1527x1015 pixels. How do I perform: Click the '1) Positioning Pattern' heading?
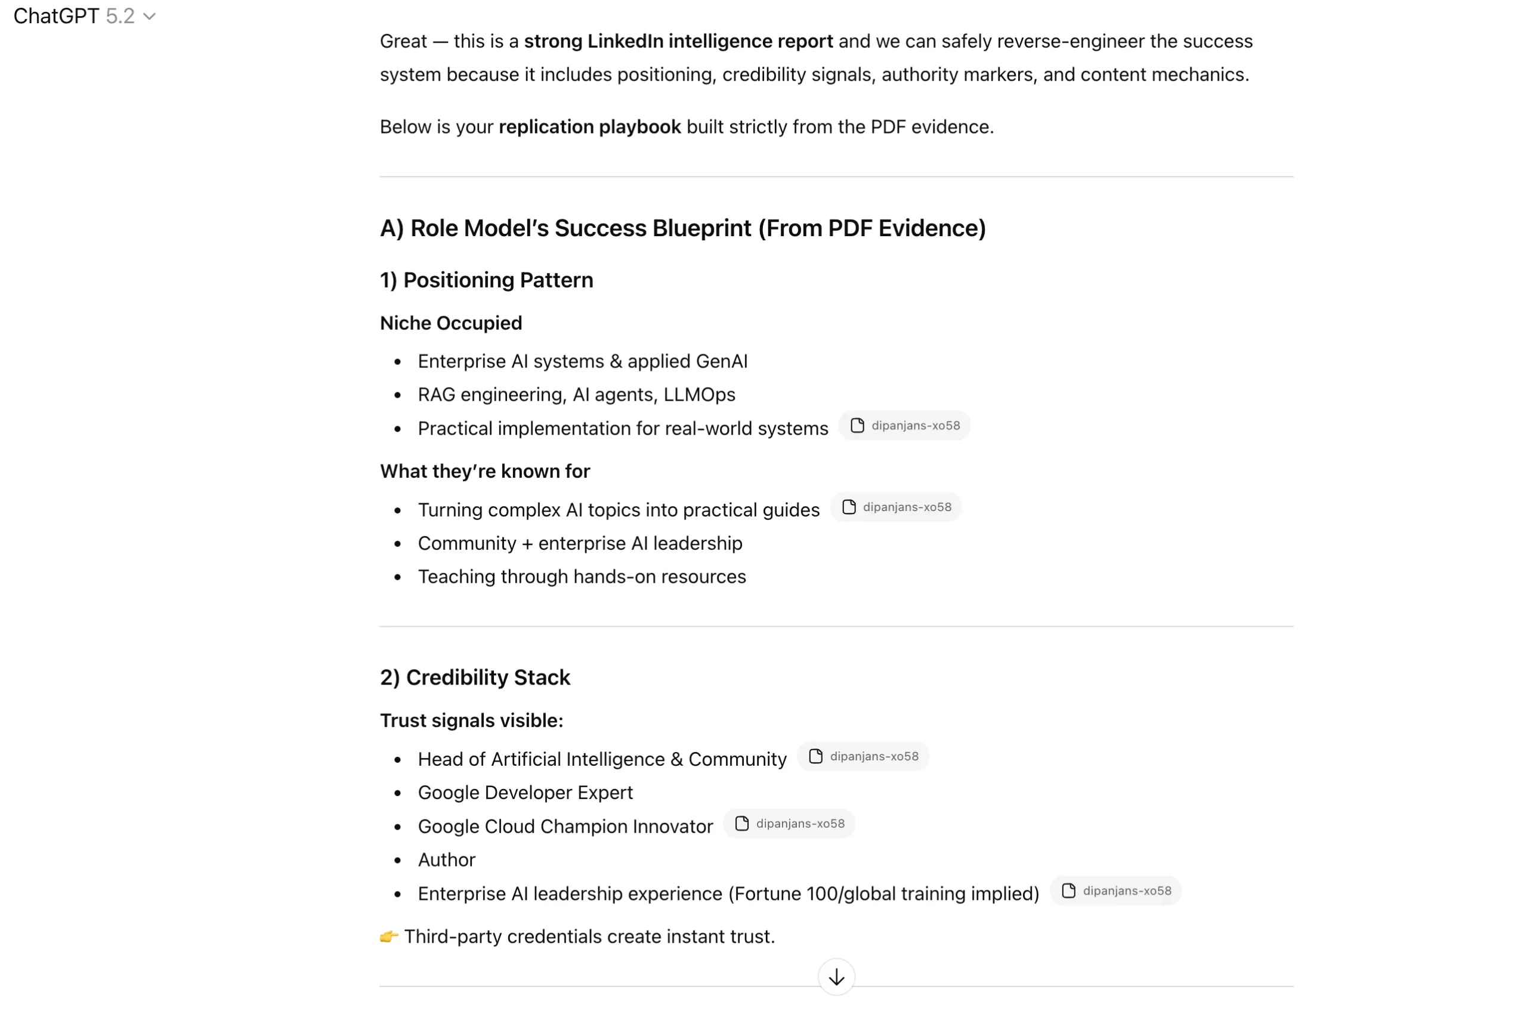(x=486, y=280)
